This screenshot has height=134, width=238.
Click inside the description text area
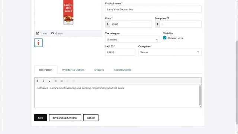pyautogui.click(x=116, y=96)
